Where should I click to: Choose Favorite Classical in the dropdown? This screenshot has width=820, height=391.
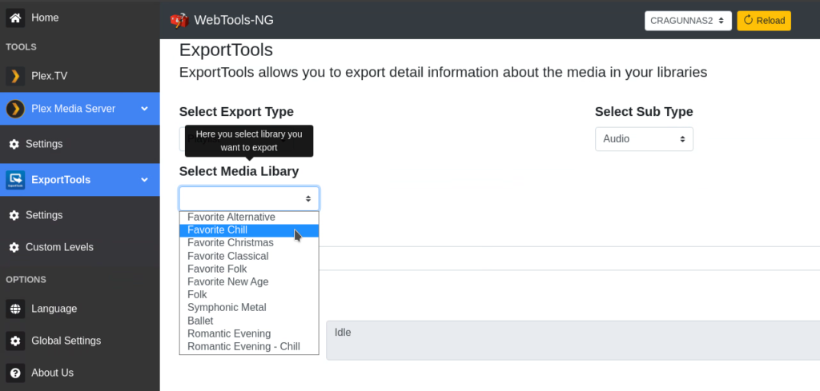pyautogui.click(x=249, y=257)
